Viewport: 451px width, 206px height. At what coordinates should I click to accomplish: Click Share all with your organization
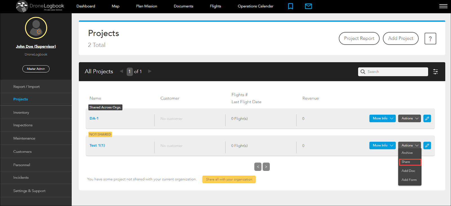tap(229, 179)
